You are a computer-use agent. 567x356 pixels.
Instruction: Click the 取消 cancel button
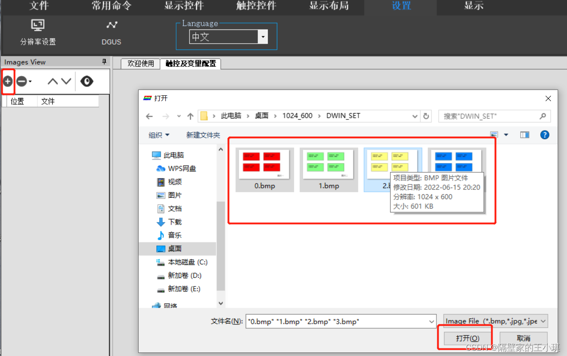[x=523, y=338]
